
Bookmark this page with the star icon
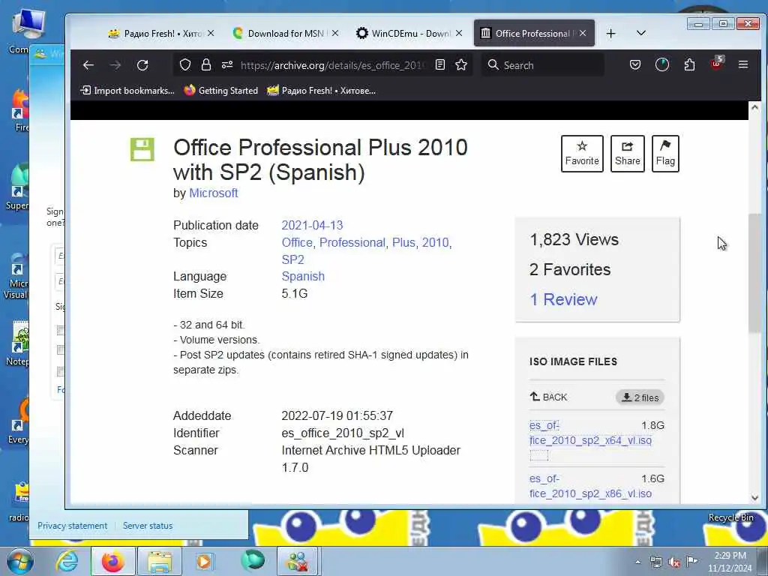pyautogui.click(x=461, y=64)
